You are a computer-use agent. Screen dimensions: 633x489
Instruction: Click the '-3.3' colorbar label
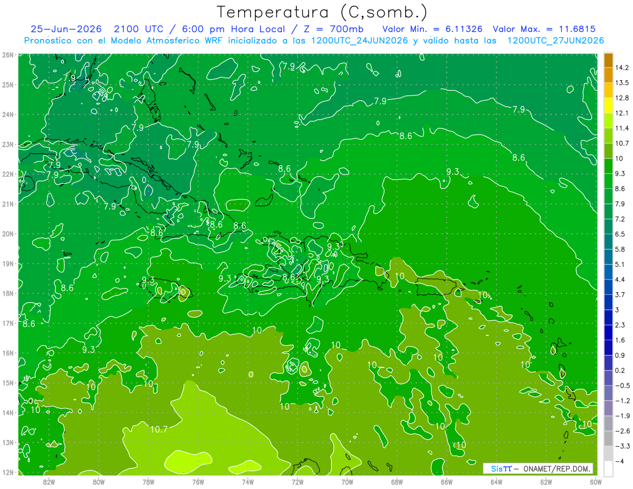coord(622,446)
